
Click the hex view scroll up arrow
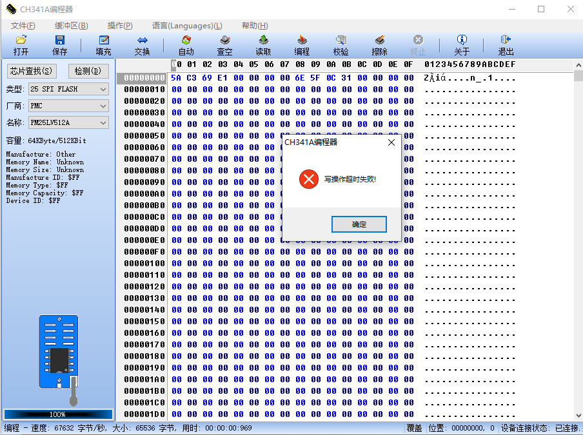click(578, 65)
